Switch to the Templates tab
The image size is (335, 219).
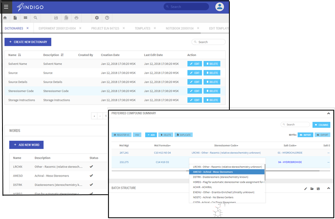pos(142,28)
